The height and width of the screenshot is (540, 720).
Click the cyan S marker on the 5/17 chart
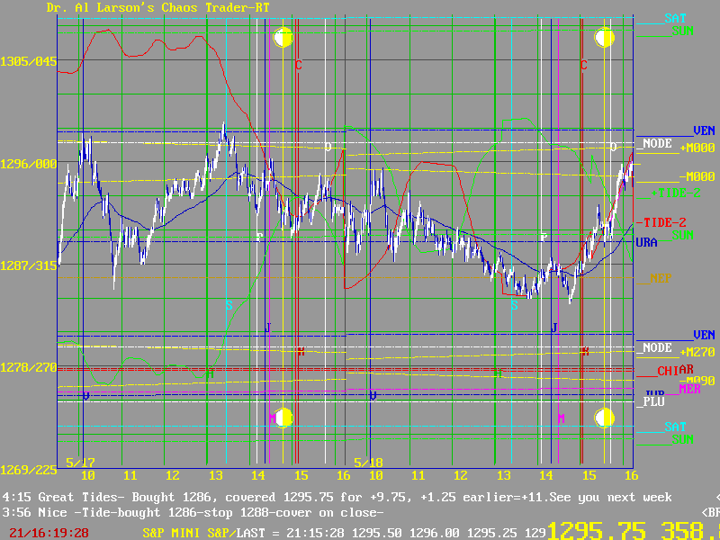tap(229, 305)
